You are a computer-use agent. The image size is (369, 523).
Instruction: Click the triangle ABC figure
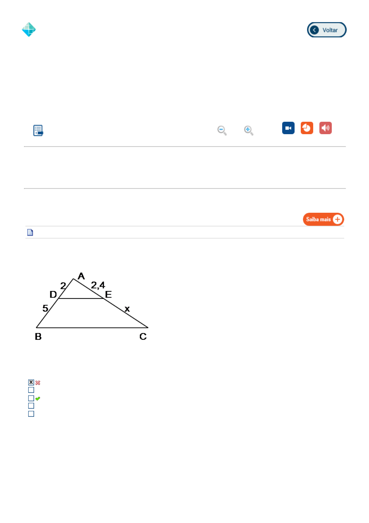point(92,306)
